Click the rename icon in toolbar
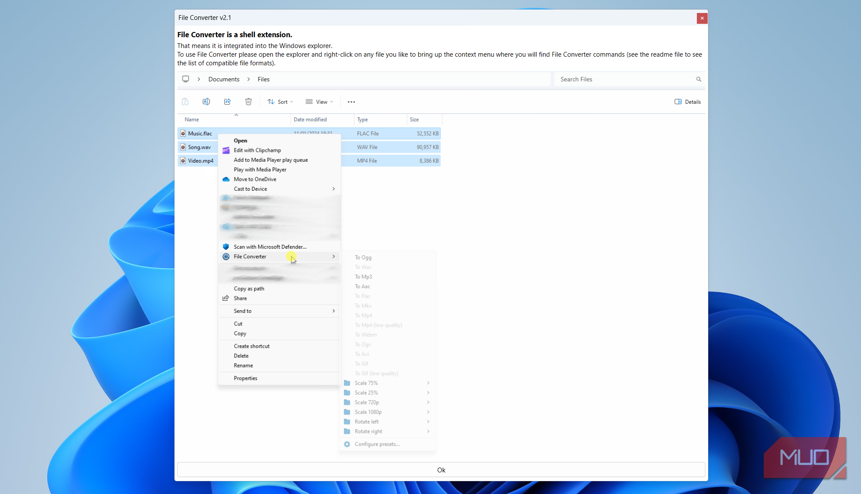Viewport: 861px width, 494px height. tap(206, 102)
